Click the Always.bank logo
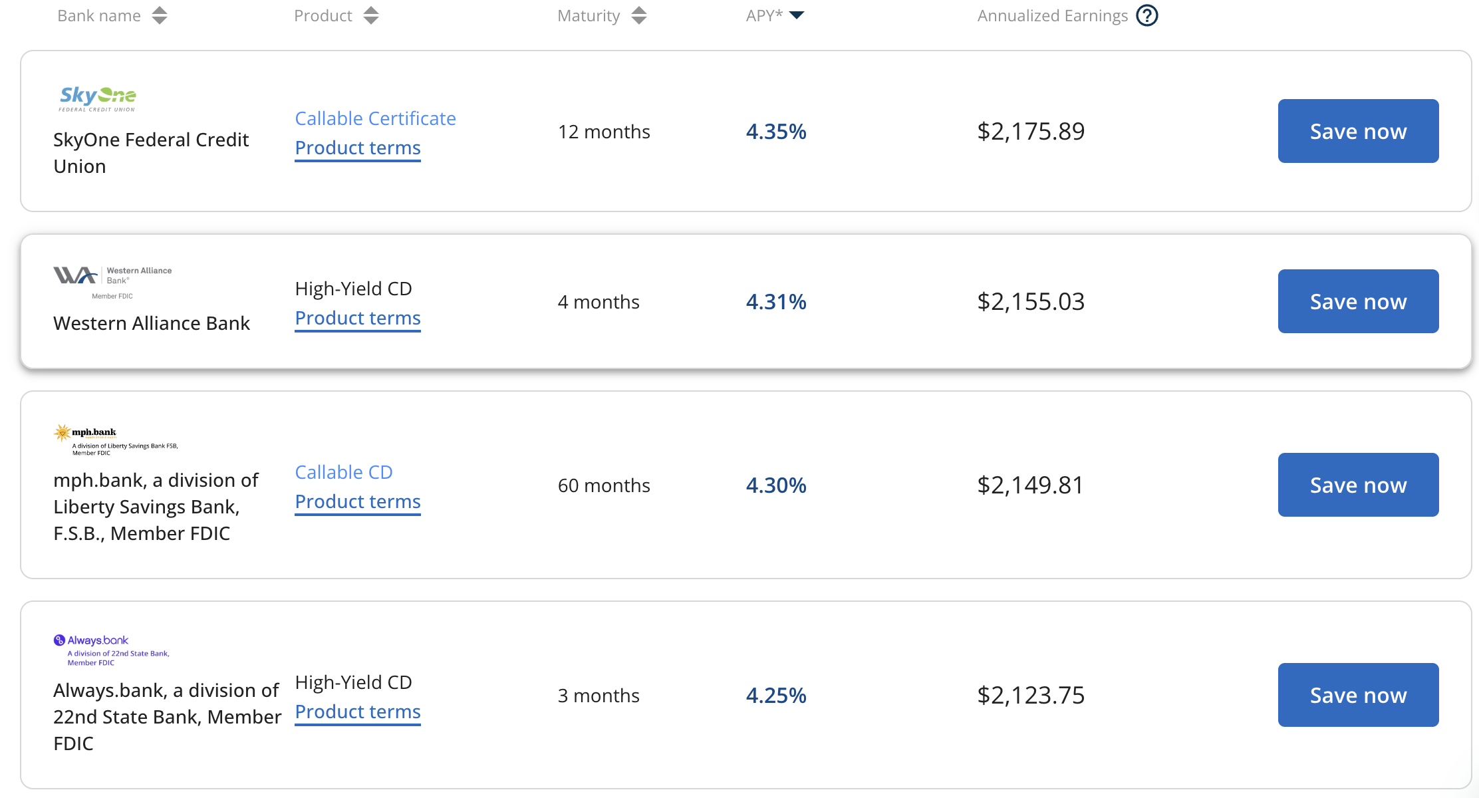 92,641
